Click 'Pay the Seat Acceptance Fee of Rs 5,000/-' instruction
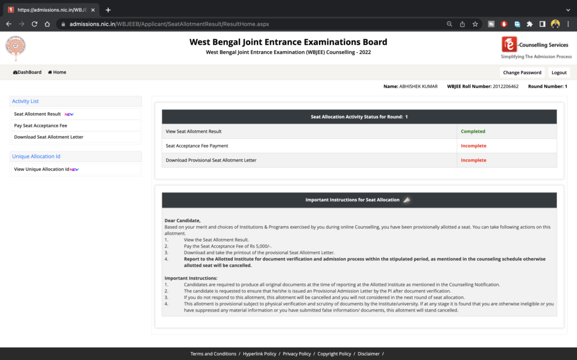The width and height of the screenshot is (577, 360). point(228,246)
